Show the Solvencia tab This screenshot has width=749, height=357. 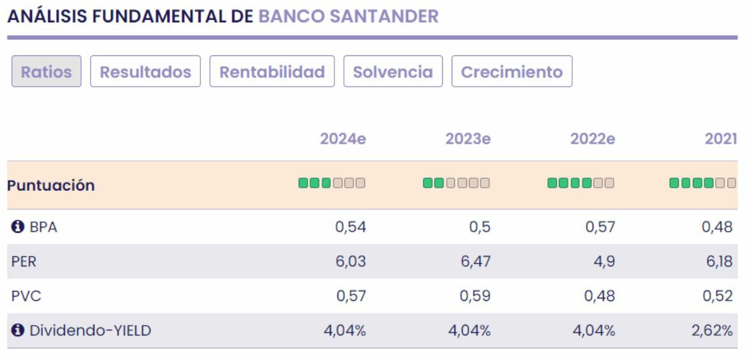point(393,72)
